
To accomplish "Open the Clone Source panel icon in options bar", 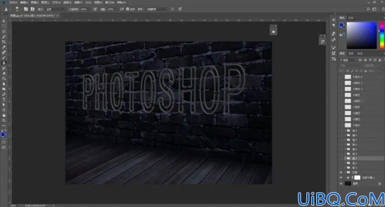I will (x=32, y=9).
